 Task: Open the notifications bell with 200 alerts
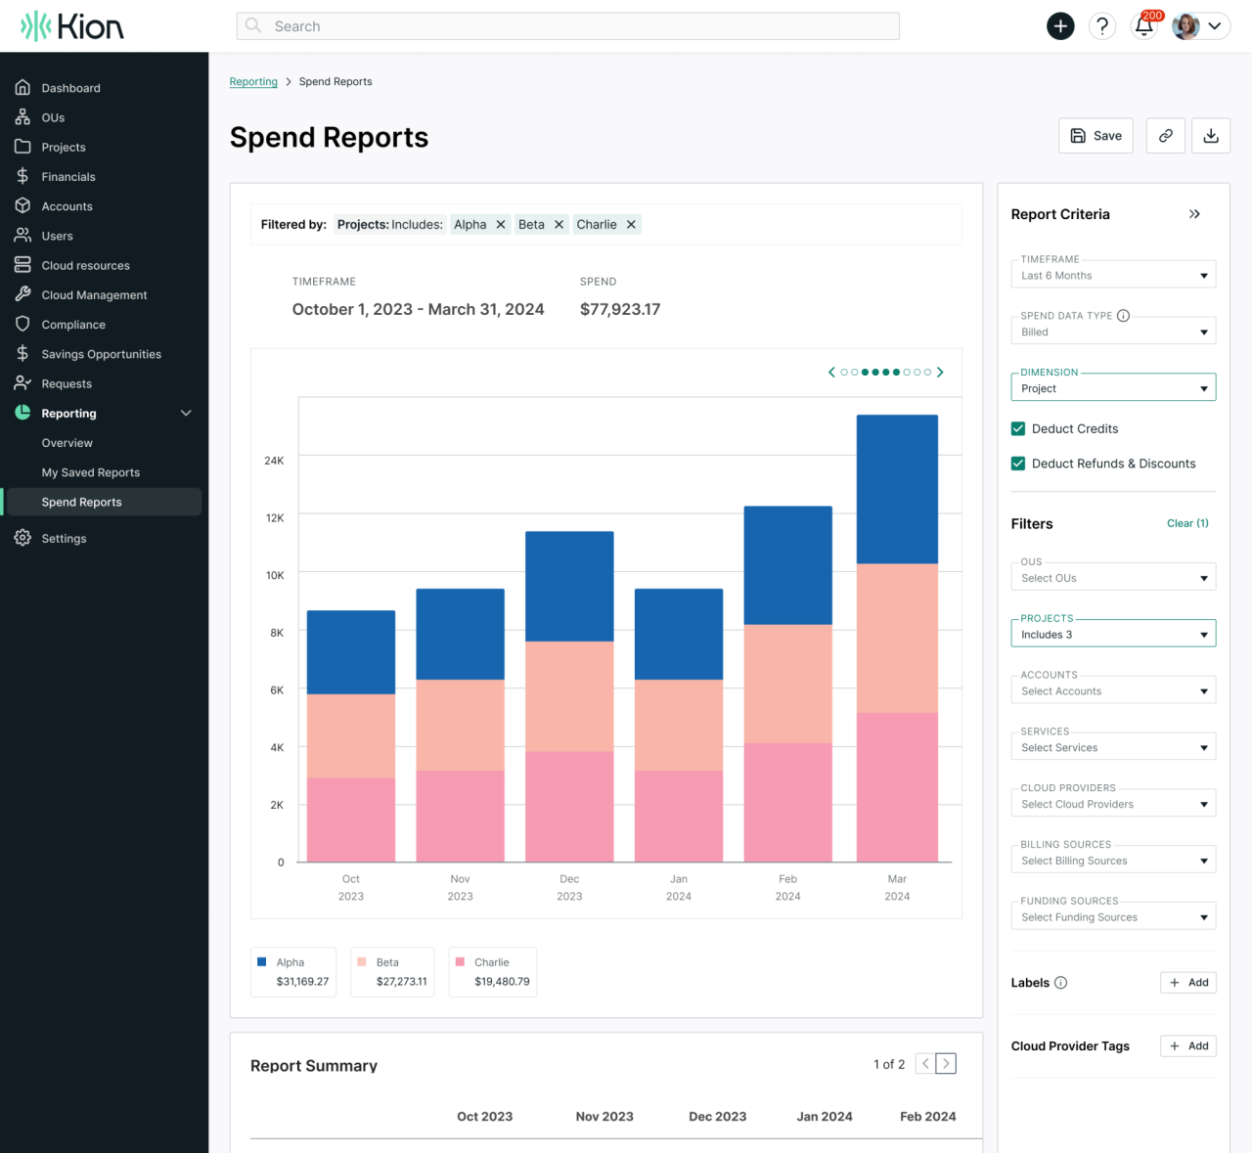[1143, 26]
